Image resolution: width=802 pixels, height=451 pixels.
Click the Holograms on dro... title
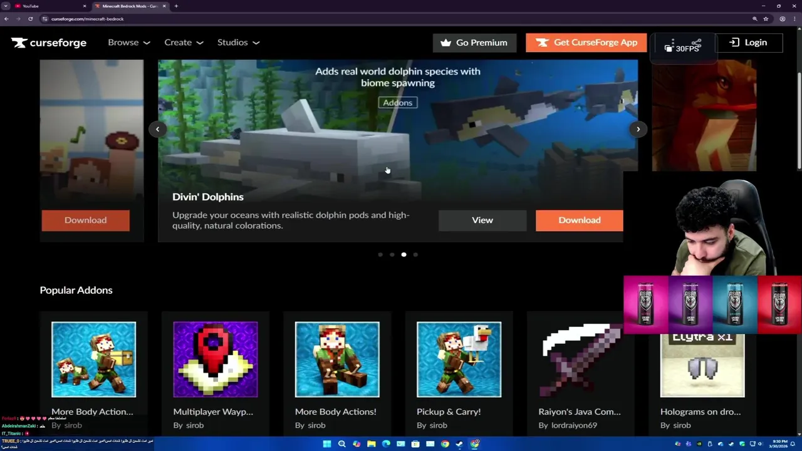700,412
